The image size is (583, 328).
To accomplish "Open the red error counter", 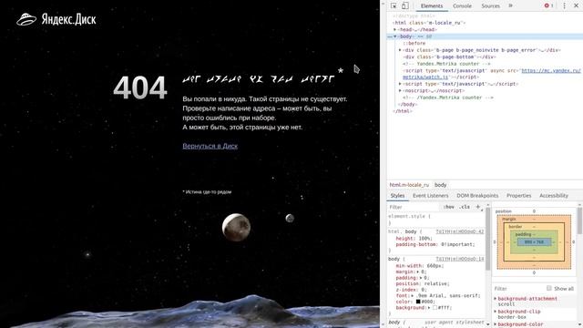I will tap(548, 5).
